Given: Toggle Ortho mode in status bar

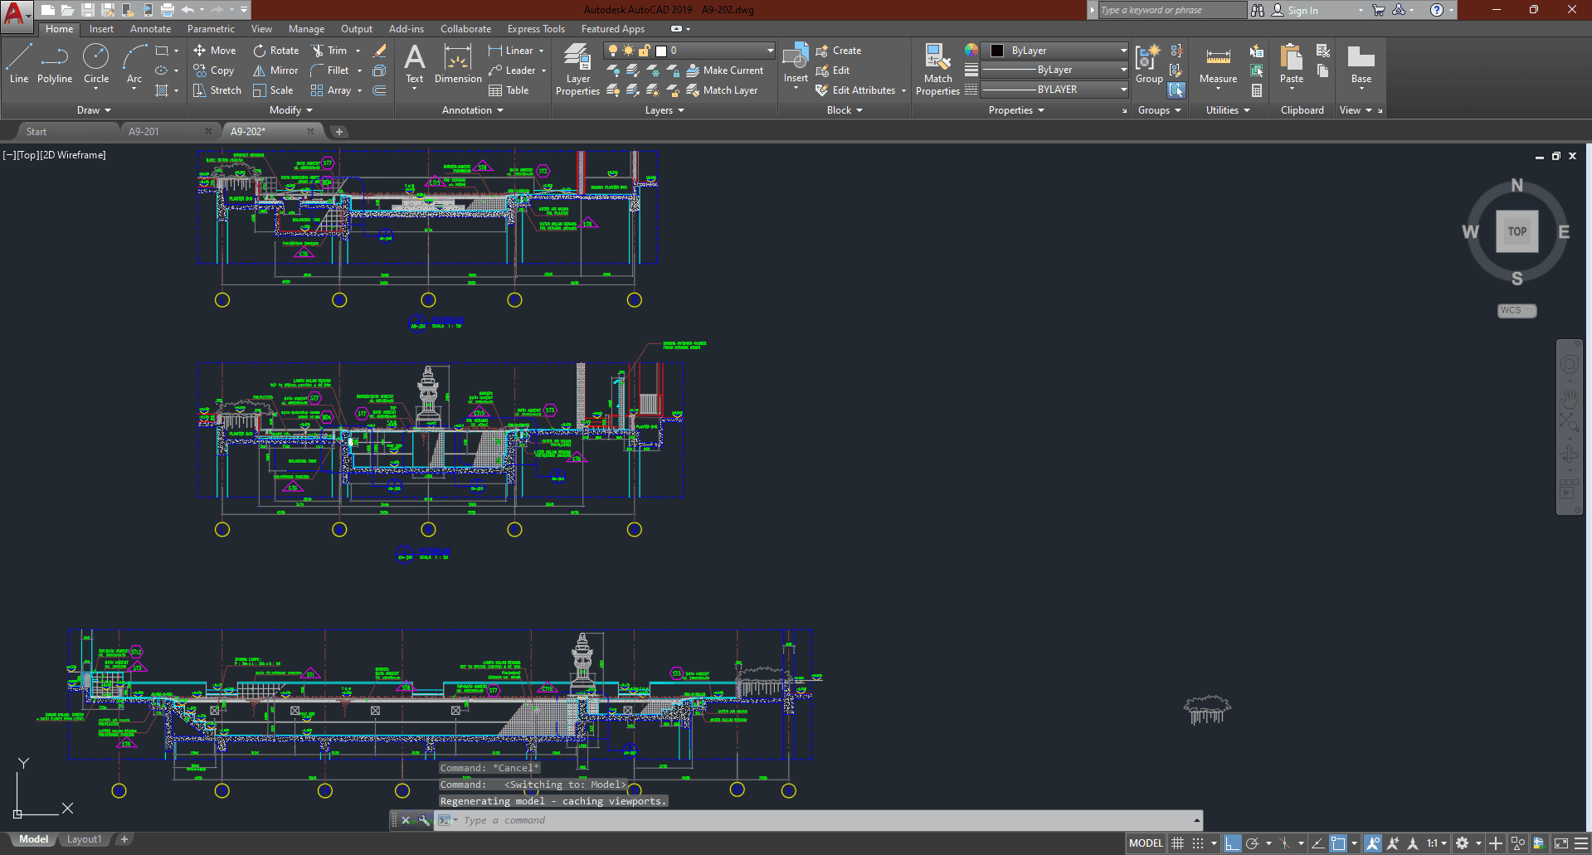Looking at the screenshot, I should point(1232,843).
